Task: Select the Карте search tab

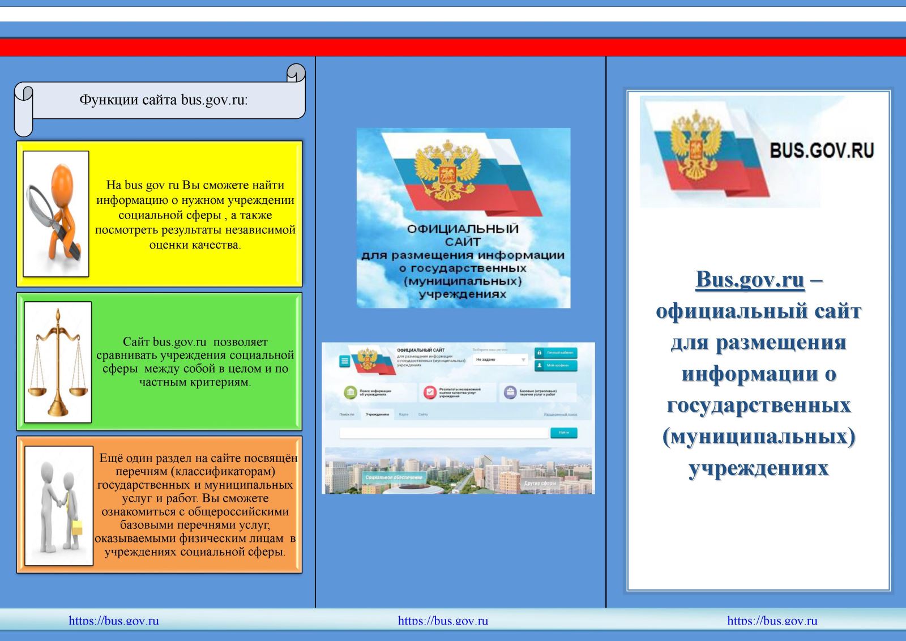Action: [x=403, y=414]
